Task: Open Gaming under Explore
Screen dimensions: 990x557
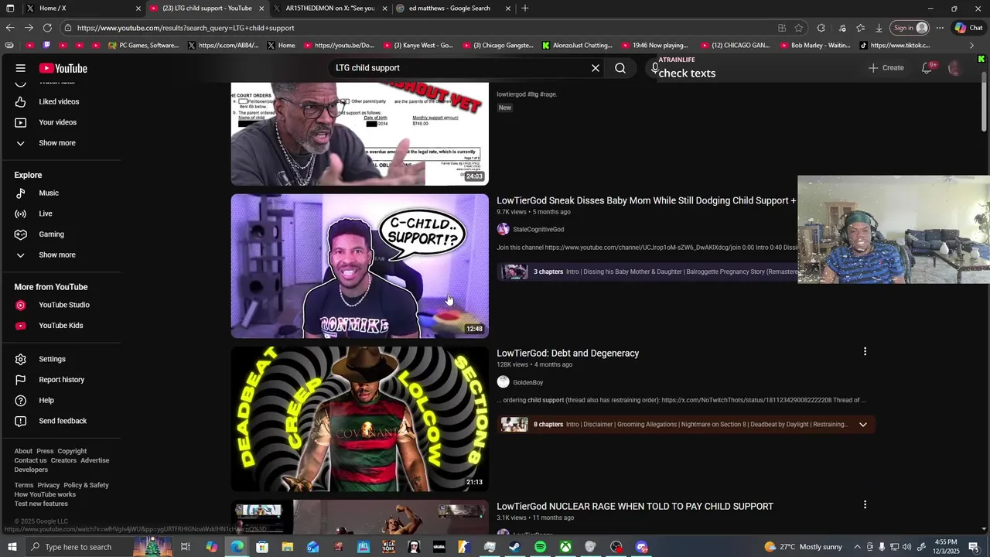Action: [x=51, y=234]
